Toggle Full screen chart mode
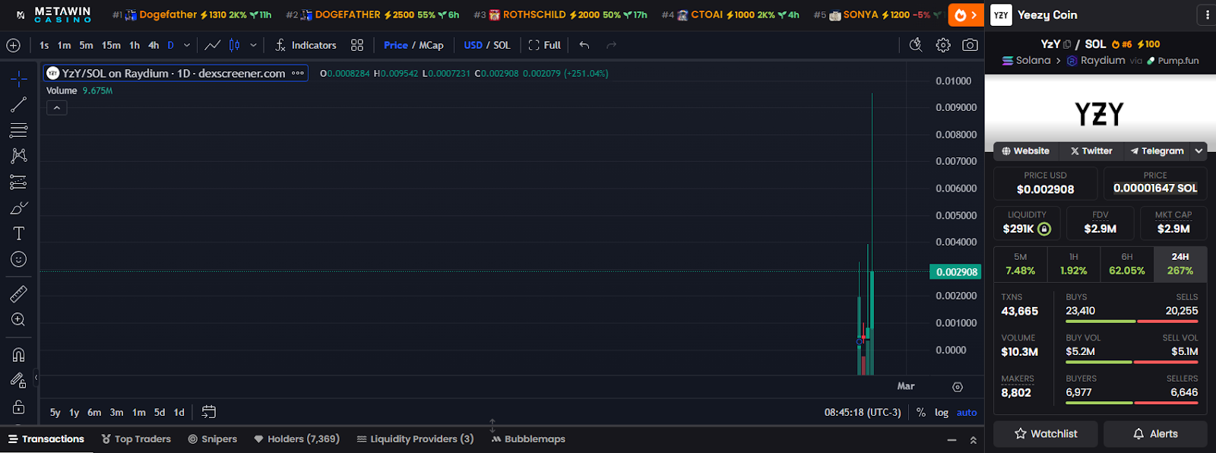Screen dimensions: 1216x453 pos(544,46)
